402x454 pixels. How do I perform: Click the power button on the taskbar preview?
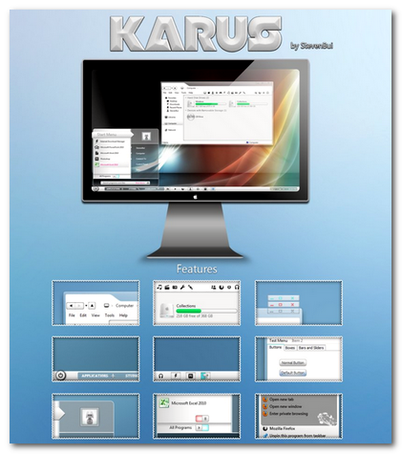pos(60,376)
